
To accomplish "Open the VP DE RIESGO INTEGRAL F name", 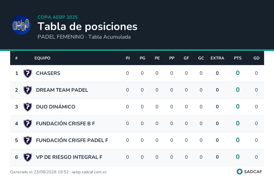I will (69, 157).
